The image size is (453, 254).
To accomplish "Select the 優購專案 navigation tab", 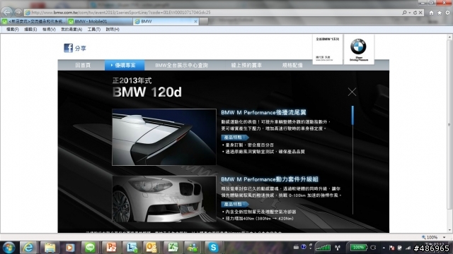I will (x=125, y=66).
